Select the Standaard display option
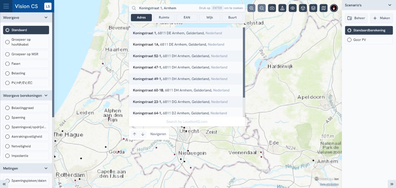 click(x=26, y=30)
